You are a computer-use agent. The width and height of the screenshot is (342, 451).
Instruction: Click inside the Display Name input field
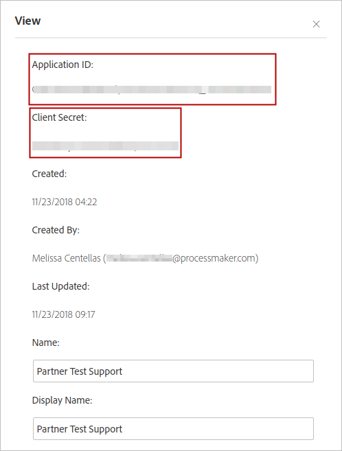[x=173, y=428]
